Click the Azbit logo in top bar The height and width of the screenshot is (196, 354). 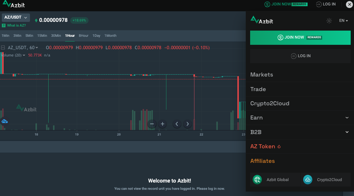(x=14, y=4)
